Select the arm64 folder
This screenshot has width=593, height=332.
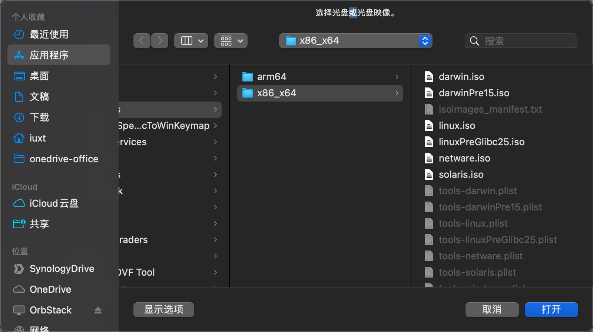coord(320,77)
